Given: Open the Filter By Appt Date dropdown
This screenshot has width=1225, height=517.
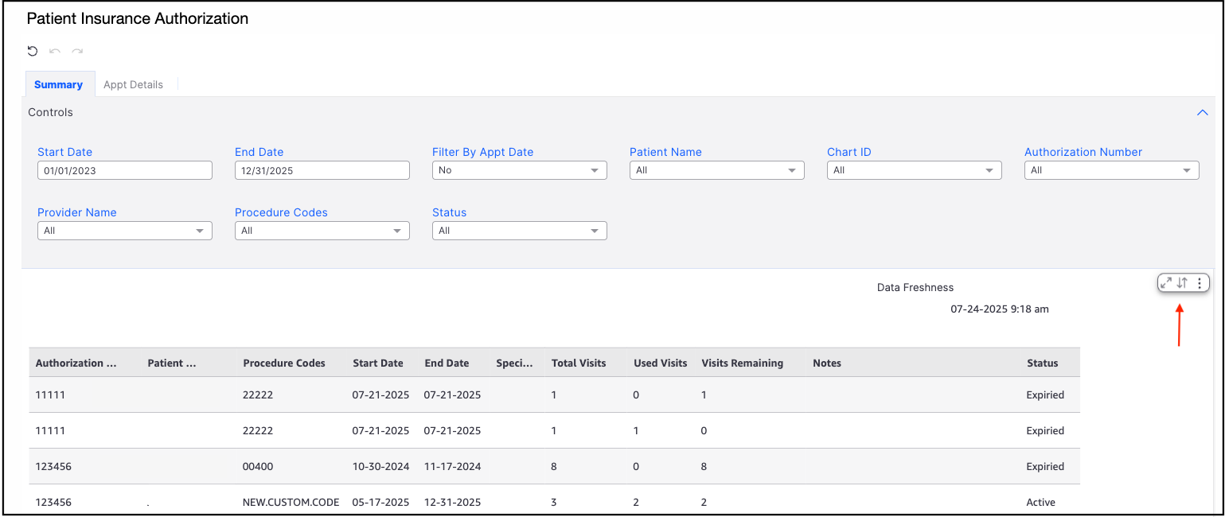Looking at the screenshot, I should (x=520, y=170).
